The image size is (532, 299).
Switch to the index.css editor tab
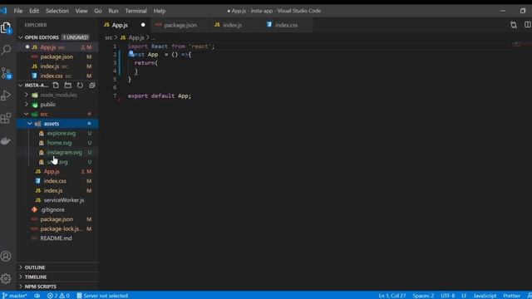tap(286, 25)
